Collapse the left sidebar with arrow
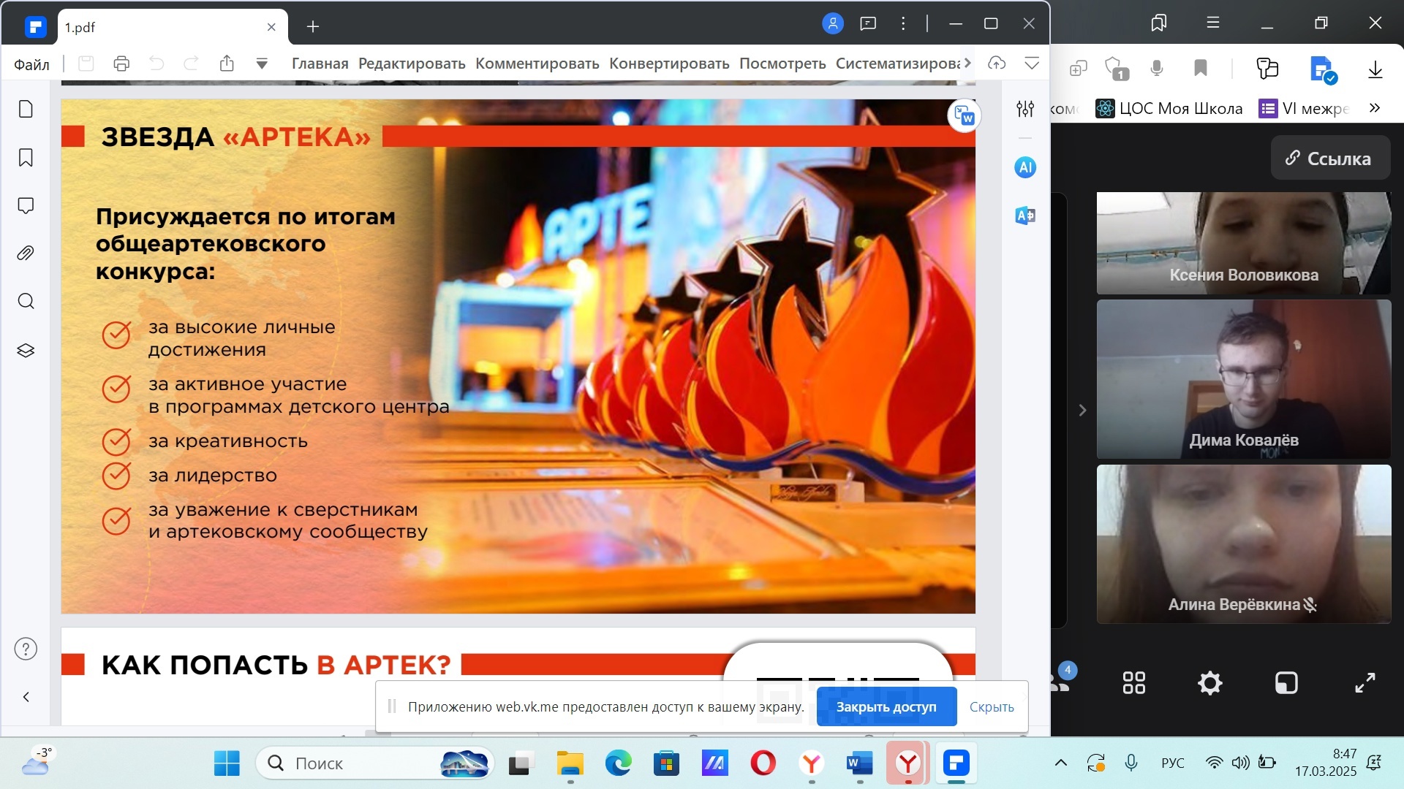 (26, 697)
